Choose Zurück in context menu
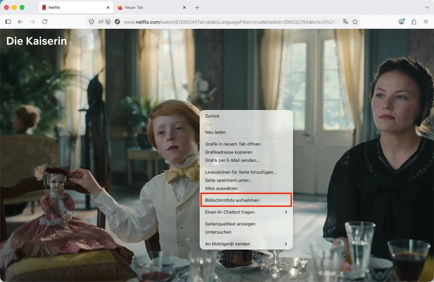 (246, 116)
